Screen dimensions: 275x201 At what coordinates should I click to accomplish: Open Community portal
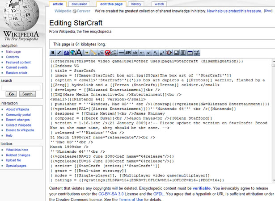coord(18,115)
